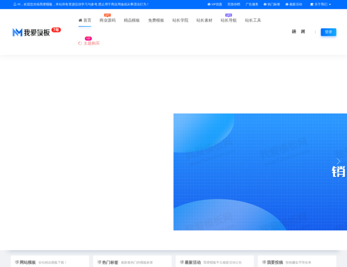Advance the banner with the next arrow
Screen dimensions: 347x267
coord(338,161)
